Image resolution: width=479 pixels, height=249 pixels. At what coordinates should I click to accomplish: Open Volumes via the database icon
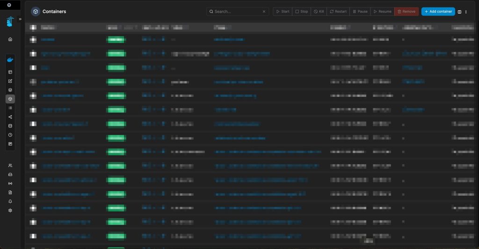(10, 126)
